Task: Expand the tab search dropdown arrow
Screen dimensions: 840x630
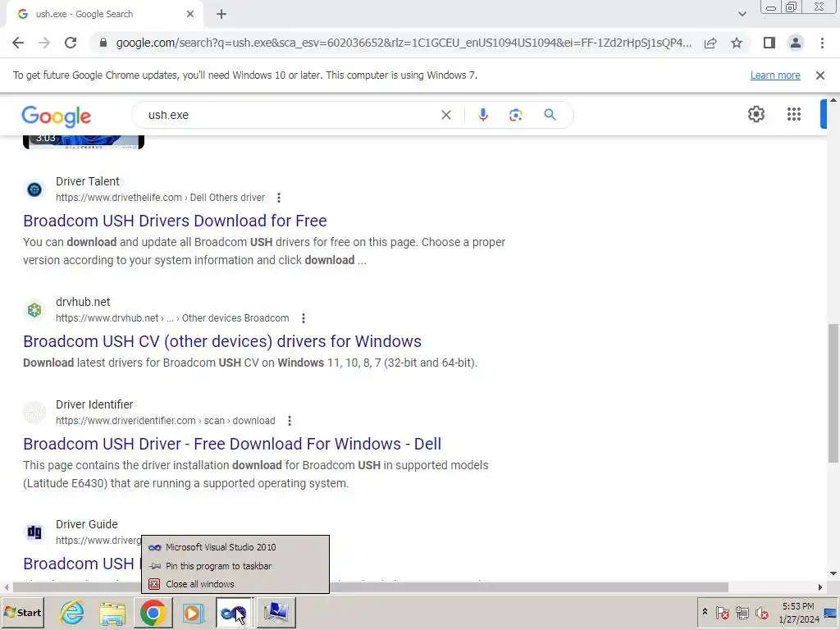Action: coord(742,14)
